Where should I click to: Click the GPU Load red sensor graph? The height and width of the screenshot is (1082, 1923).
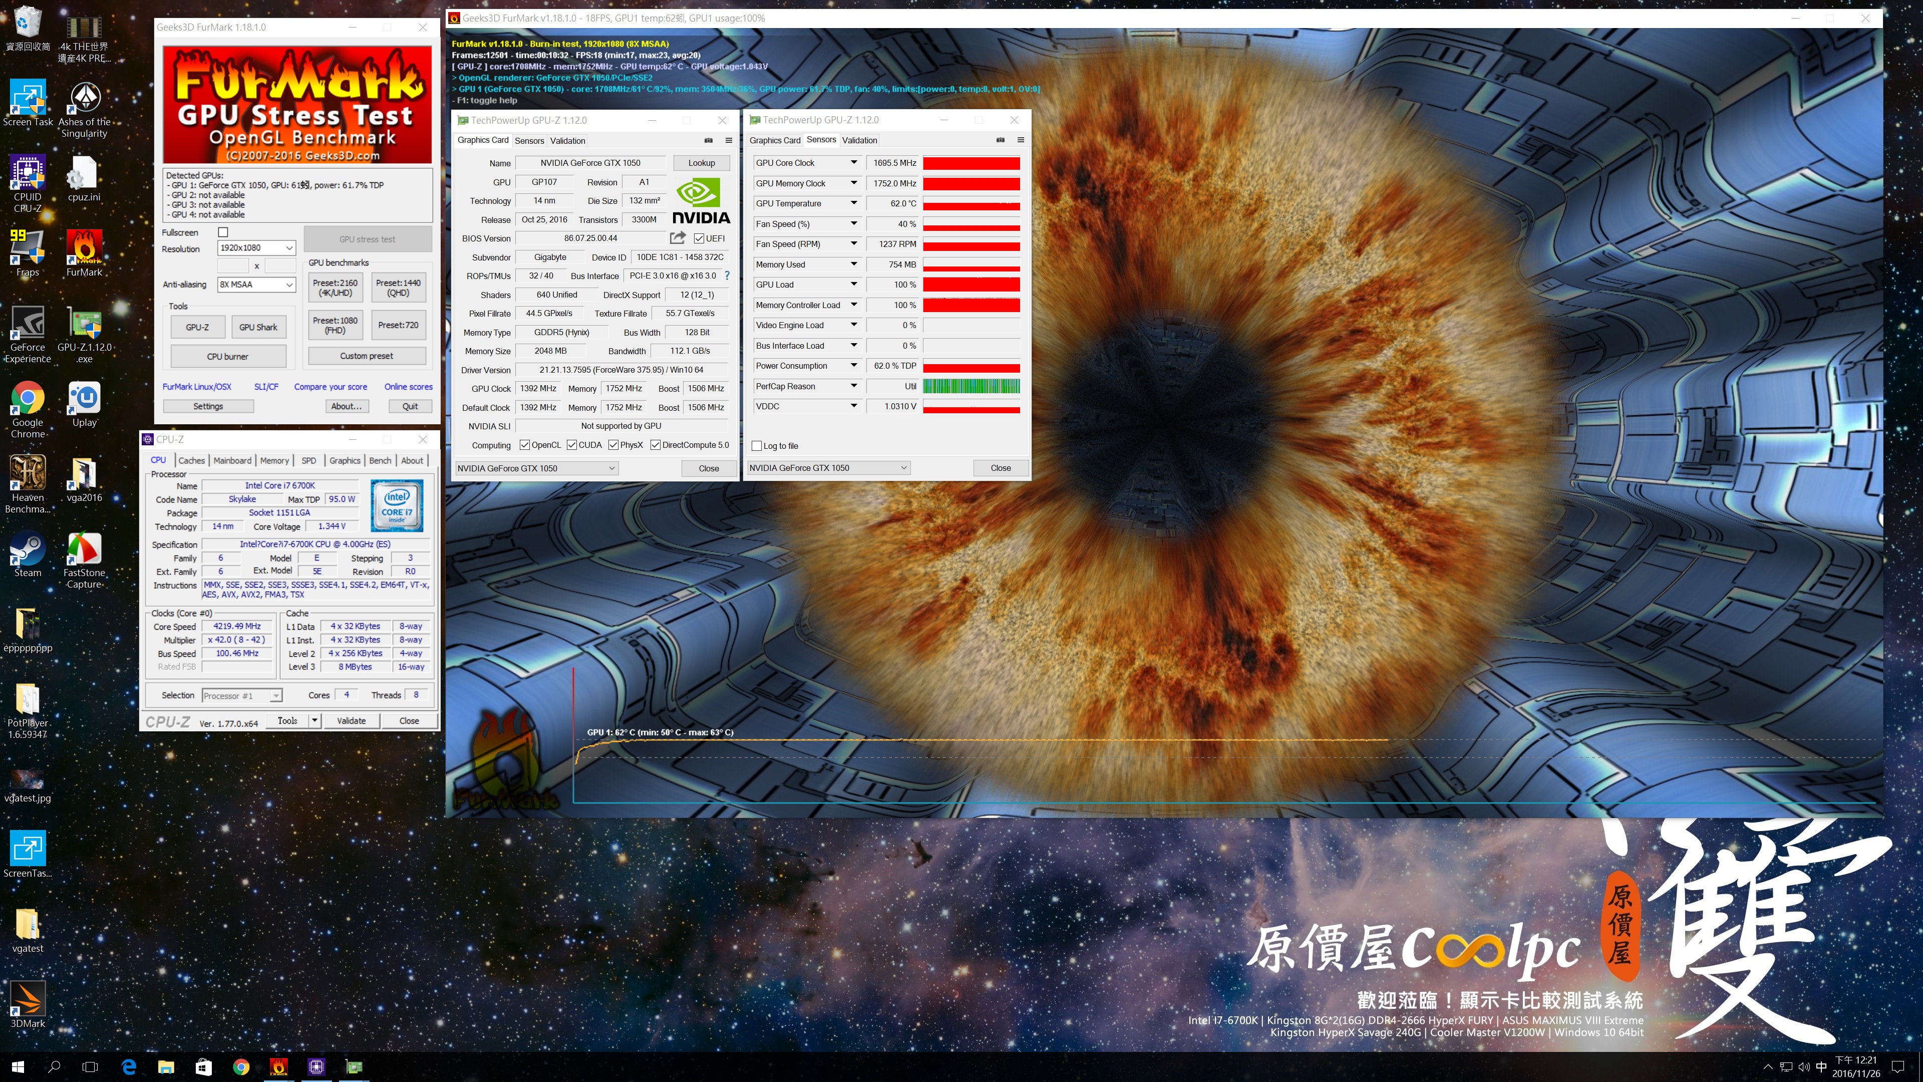[971, 285]
